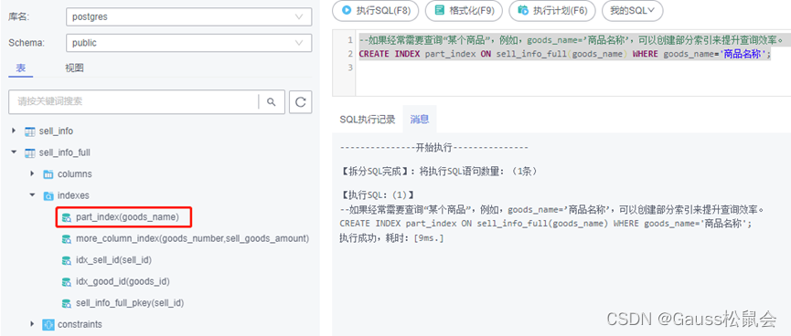Click the sell_info_full table label
Image resolution: width=791 pixels, height=336 pixels.
coord(65,152)
